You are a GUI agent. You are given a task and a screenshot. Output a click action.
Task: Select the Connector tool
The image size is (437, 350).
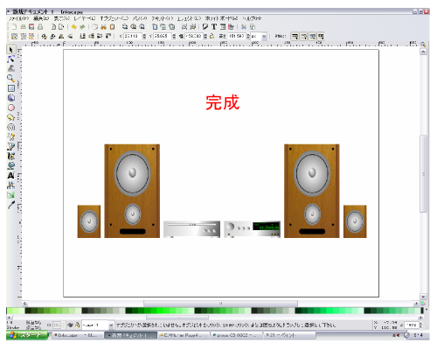click(11, 185)
